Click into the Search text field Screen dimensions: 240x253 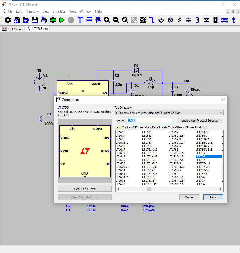tap(150, 121)
